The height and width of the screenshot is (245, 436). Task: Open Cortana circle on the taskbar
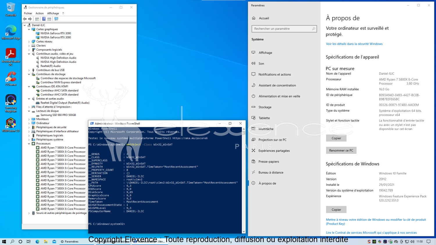(x=20, y=242)
